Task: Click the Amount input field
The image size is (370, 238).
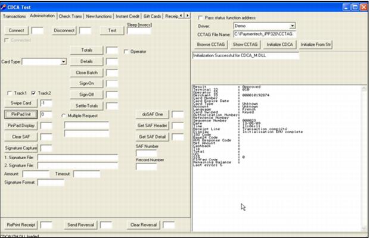Action: pos(36,174)
